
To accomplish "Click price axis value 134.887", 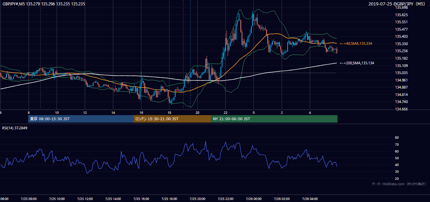I will (401, 87).
